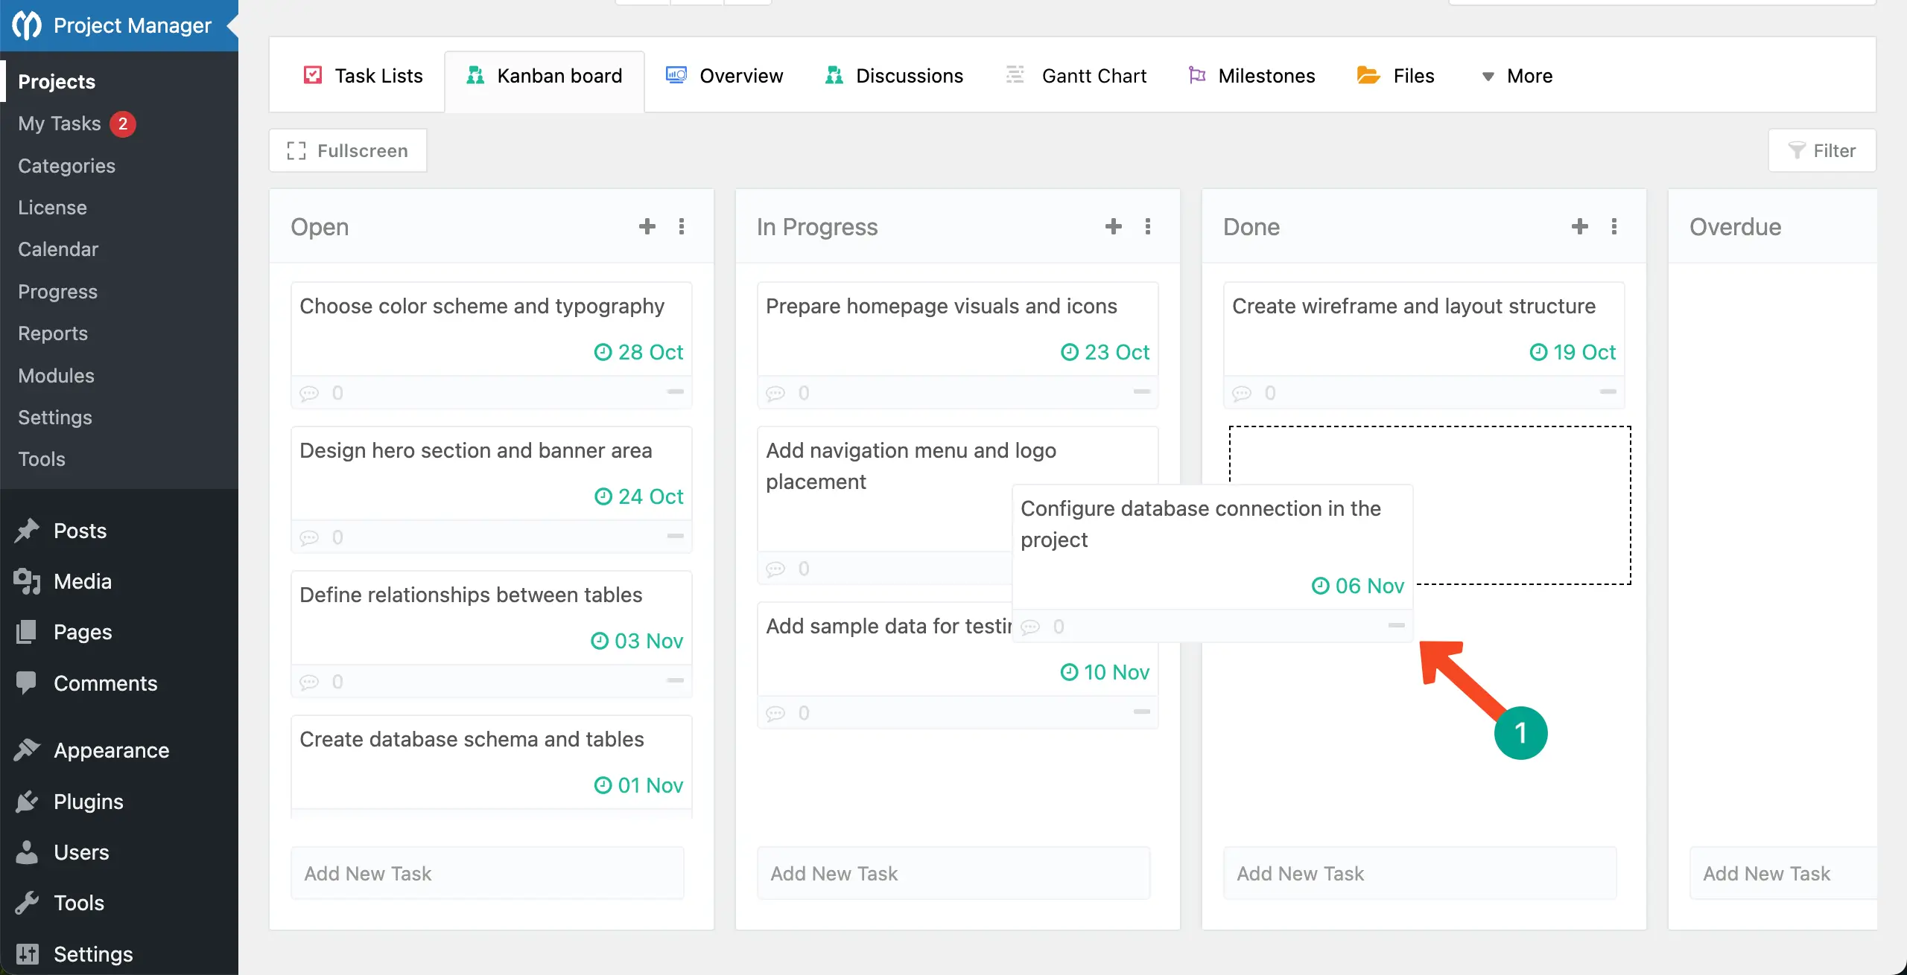The height and width of the screenshot is (975, 1907).
Task: Collapse Prepare homepage visuals card with dash
Action: pos(1141,391)
